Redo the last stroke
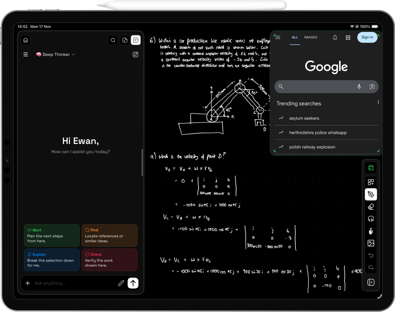 [371, 267]
